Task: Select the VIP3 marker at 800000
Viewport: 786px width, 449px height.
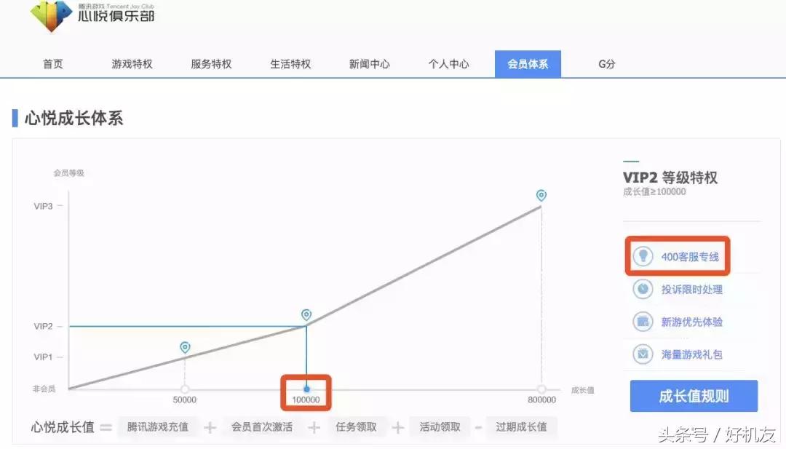Action: (541, 195)
